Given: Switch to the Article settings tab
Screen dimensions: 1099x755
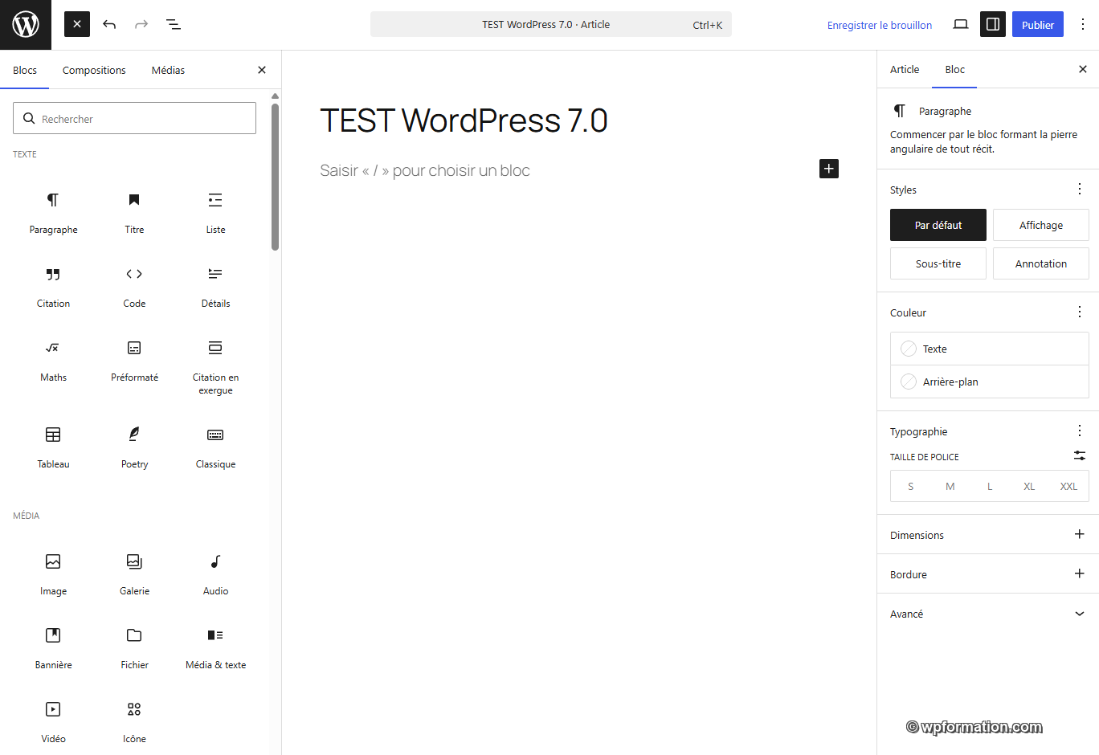Looking at the screenshot, I should (x=905, y=69).
